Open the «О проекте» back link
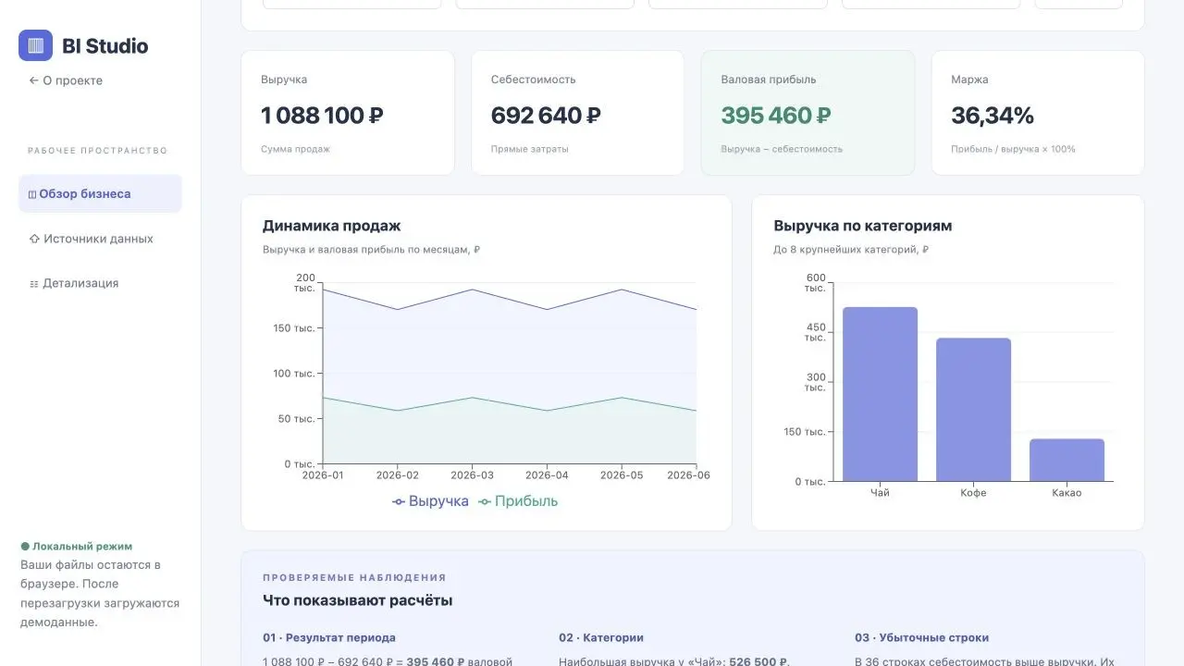Image resolution: width=1184 pixels, height=666 pixels. click(x=66, y=80)
